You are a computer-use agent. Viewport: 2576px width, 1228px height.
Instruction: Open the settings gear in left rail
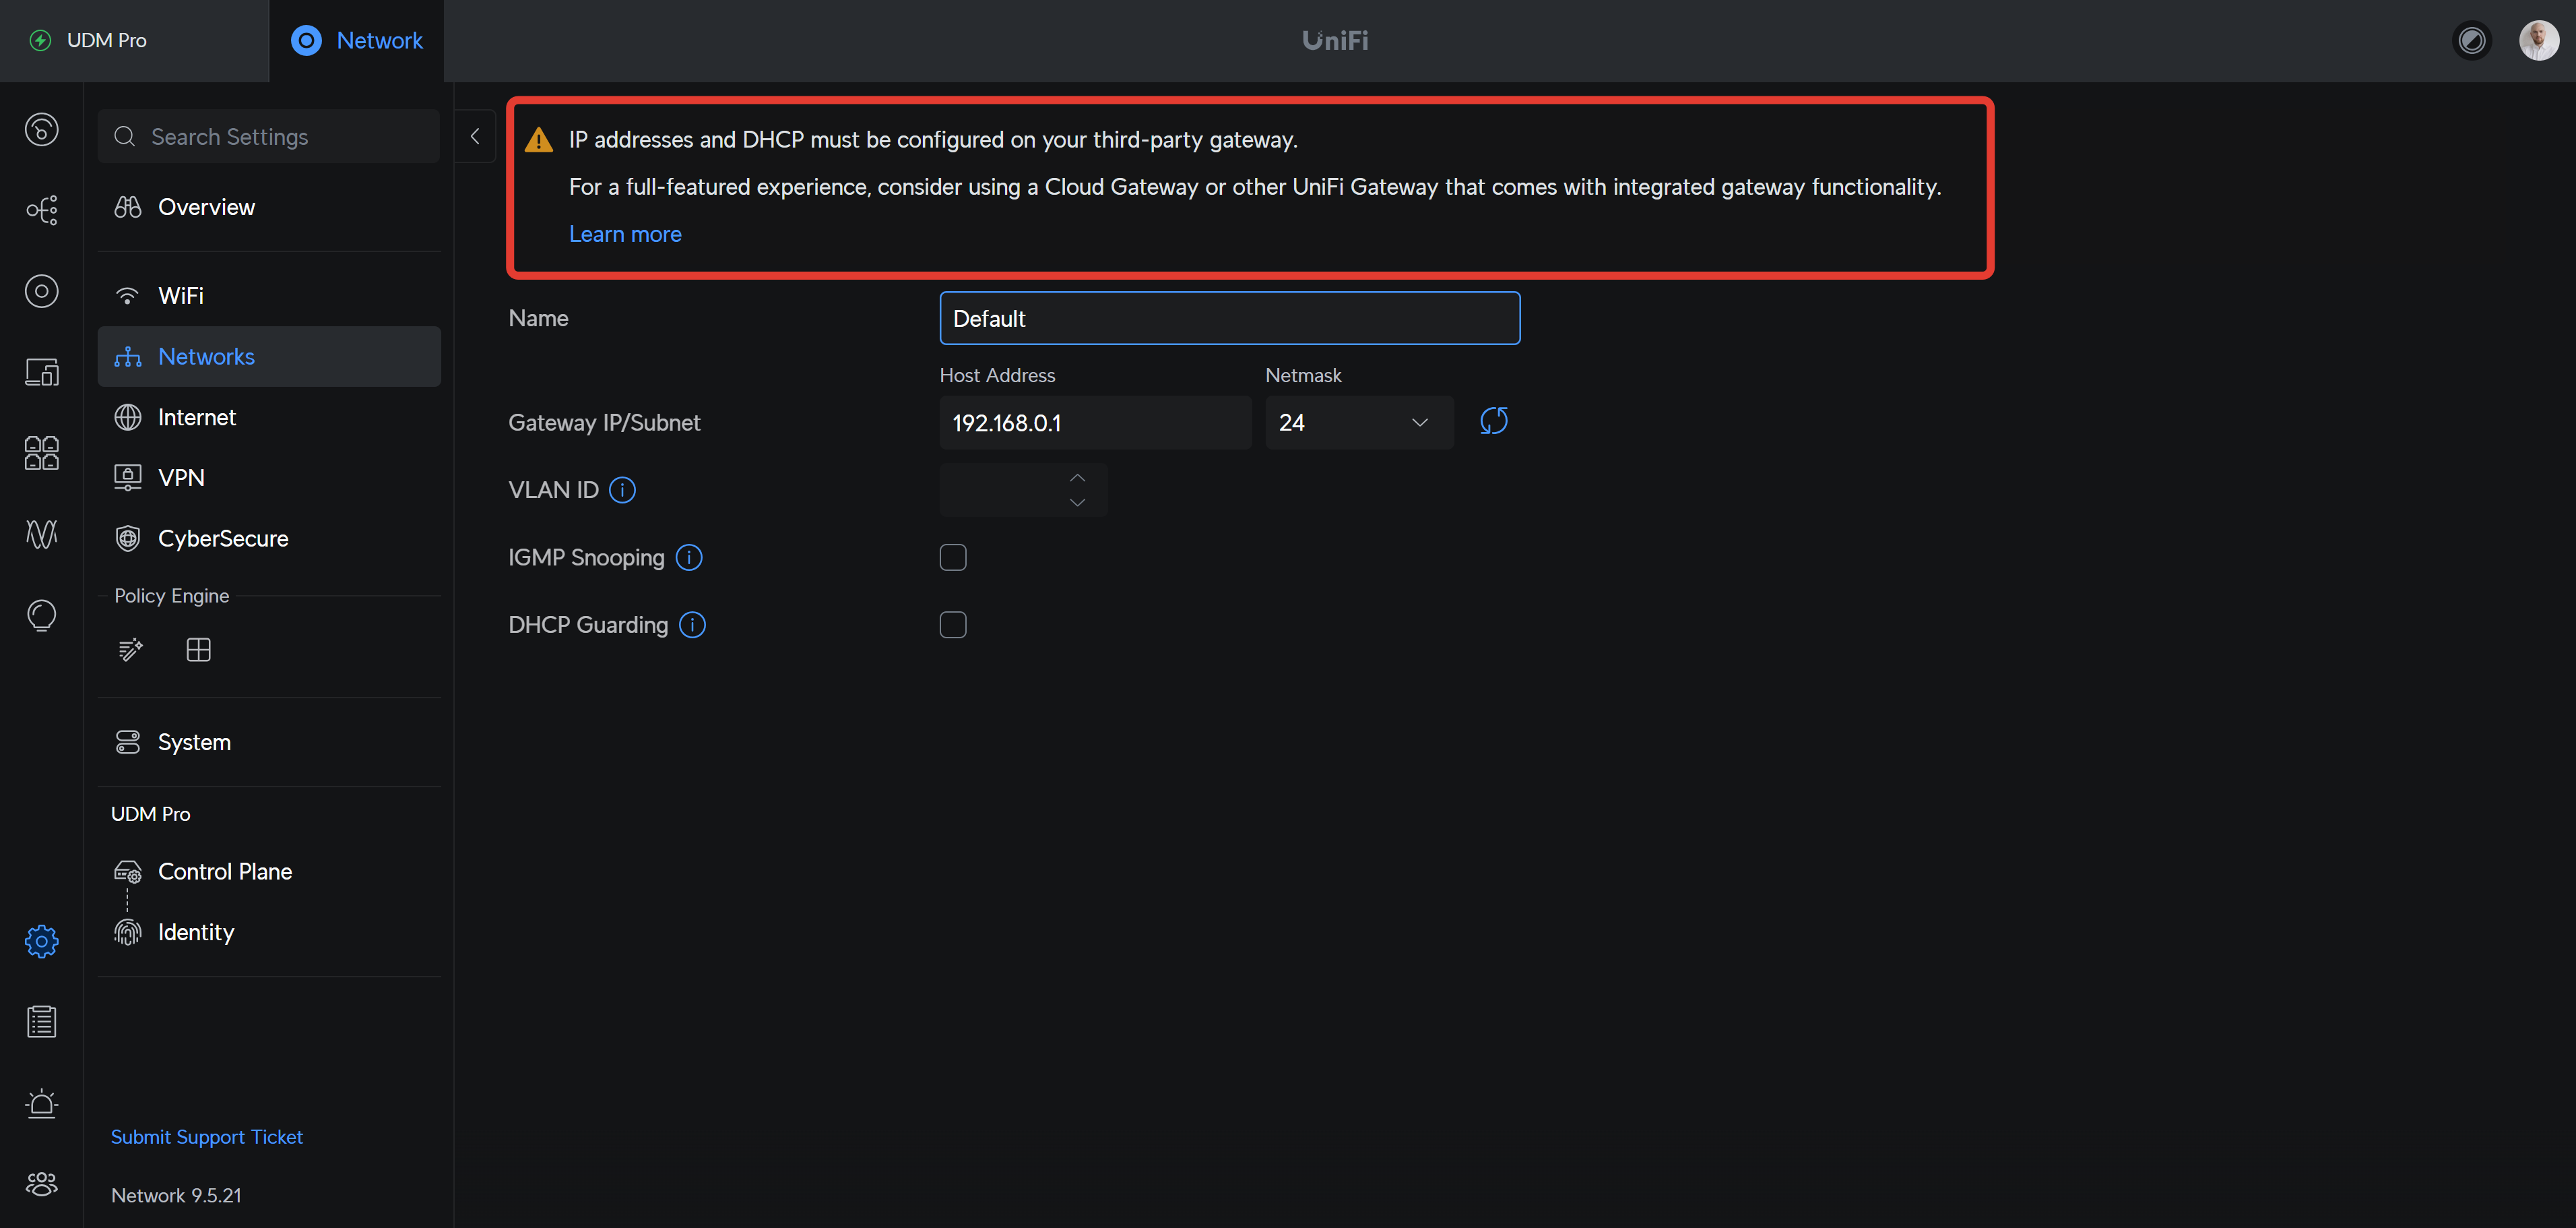[41, 941]
